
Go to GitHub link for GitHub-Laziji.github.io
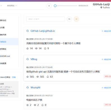(x=106, y=31)
